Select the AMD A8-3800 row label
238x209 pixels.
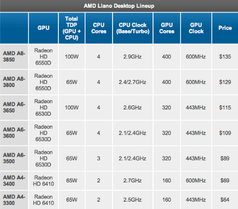14,82
